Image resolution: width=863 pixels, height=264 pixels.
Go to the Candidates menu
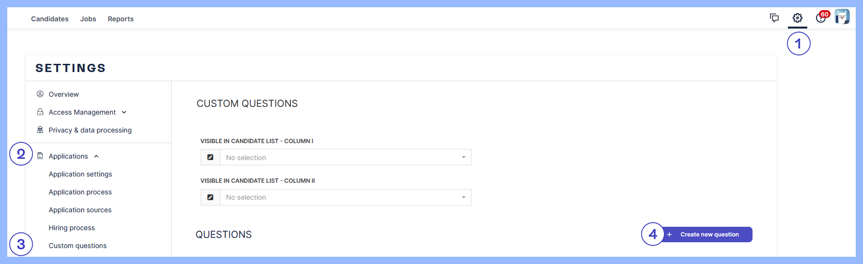click(50, 19)
